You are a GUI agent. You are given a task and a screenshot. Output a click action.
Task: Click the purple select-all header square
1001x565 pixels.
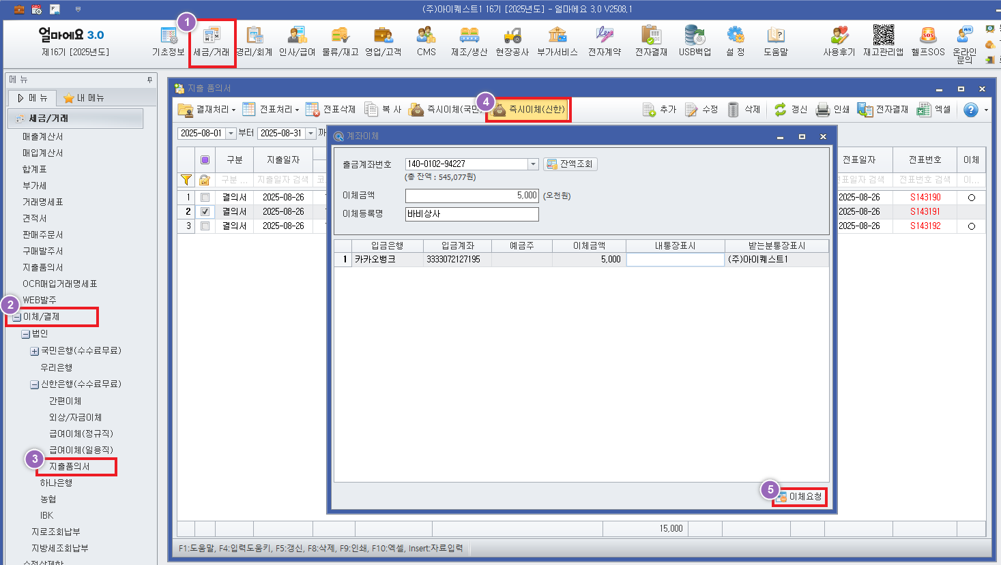coord(205,160)
